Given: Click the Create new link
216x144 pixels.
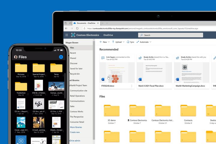Looking at the screenshot, I should (75, 132).
